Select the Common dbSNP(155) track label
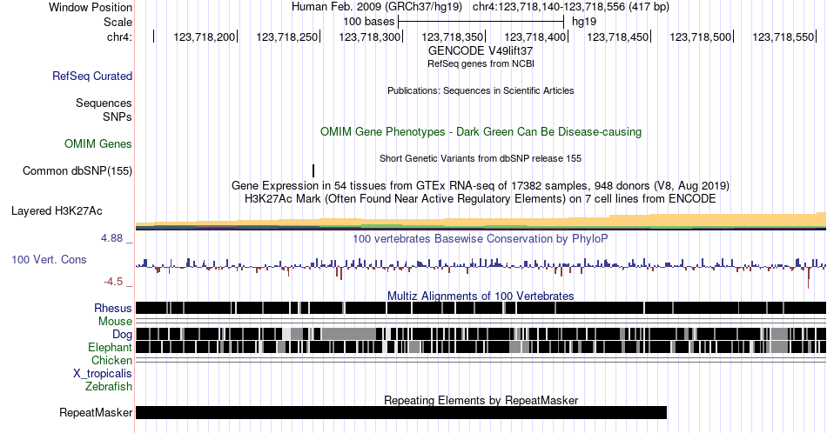 (x=77, y=170)
